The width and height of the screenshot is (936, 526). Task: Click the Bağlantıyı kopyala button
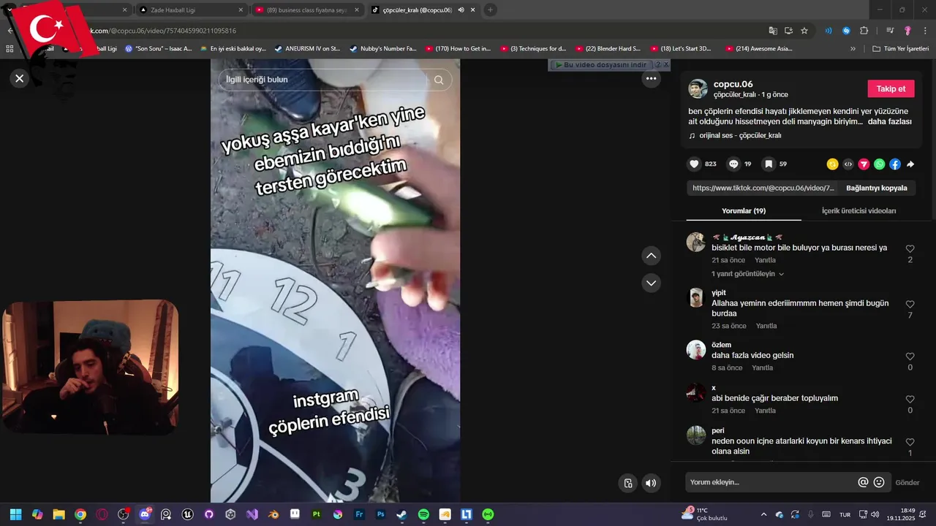point(877,188)
